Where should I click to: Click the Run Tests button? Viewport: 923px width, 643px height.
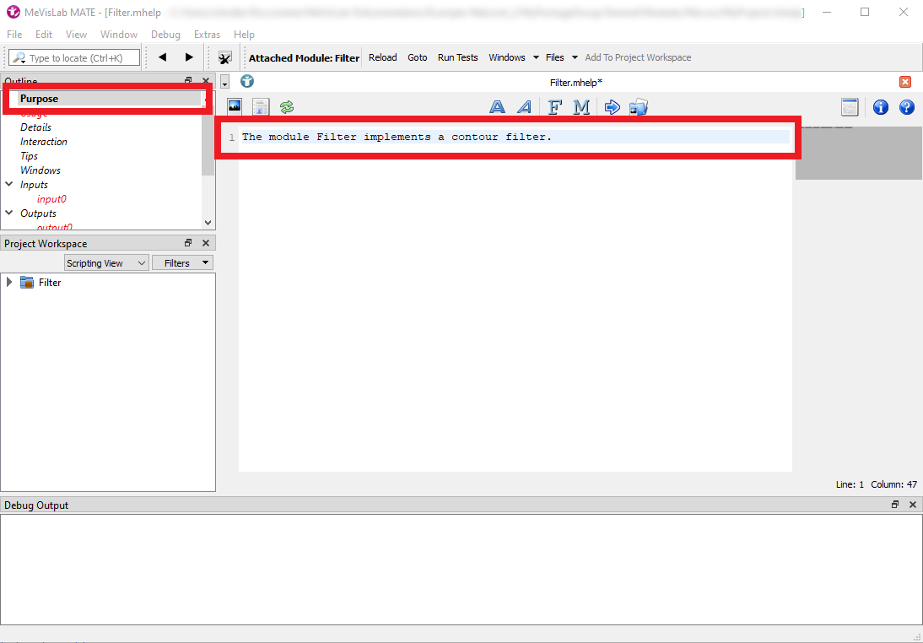tap(457, 57)
